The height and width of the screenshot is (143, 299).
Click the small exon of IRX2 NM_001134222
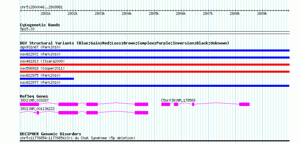pyautogui.click(x=38, y=113)
